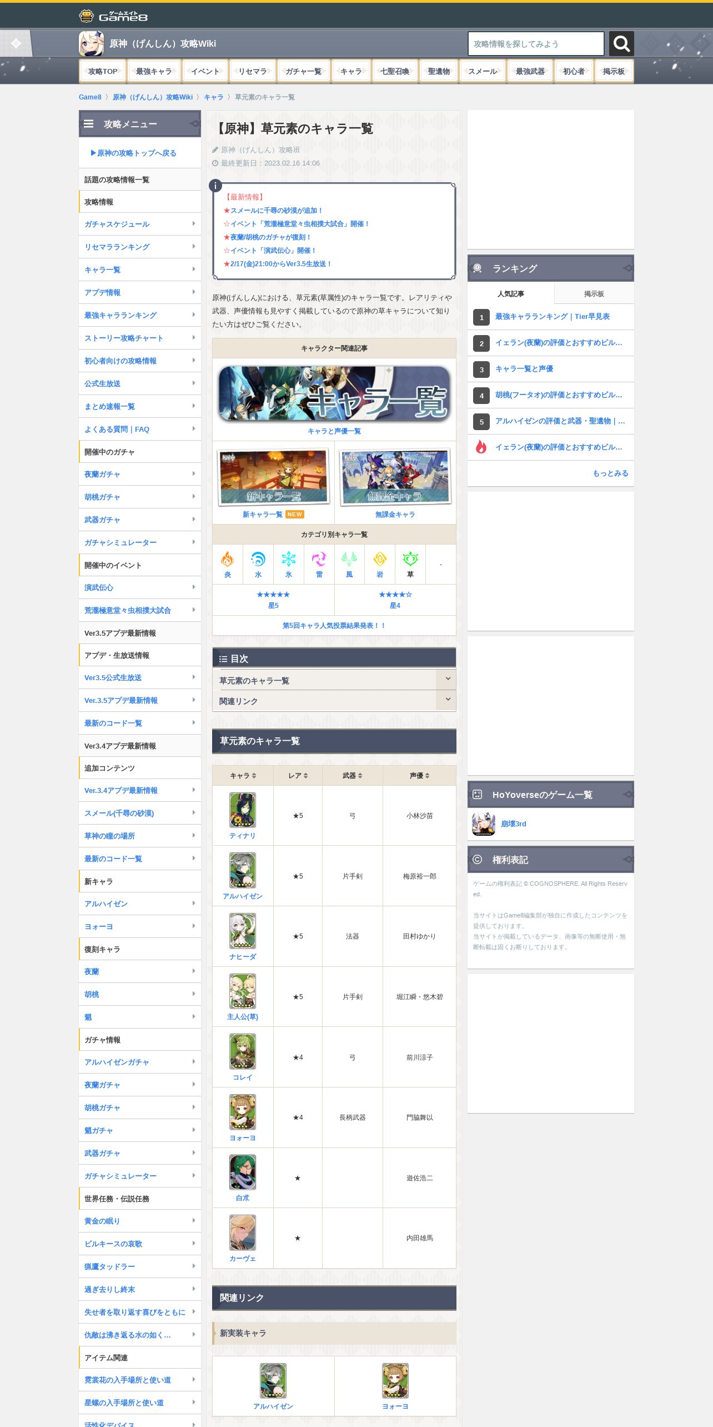Open 無課金キャラ thumbnail
The height and width of the screenshot is (1427, 713).
point(395,477)
